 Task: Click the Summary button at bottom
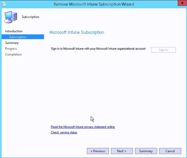coord(146,151)
